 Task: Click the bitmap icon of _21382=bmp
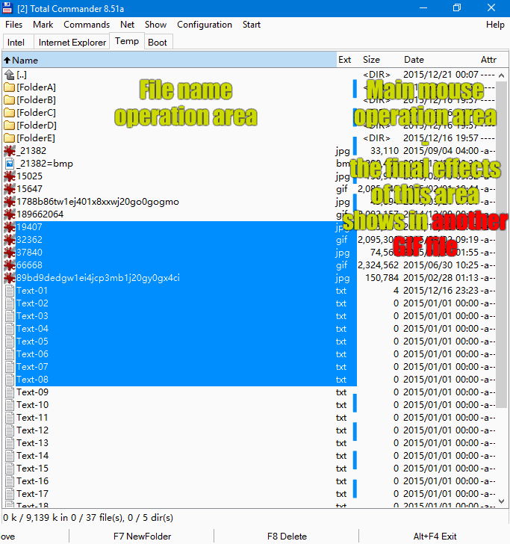point(10,164)
